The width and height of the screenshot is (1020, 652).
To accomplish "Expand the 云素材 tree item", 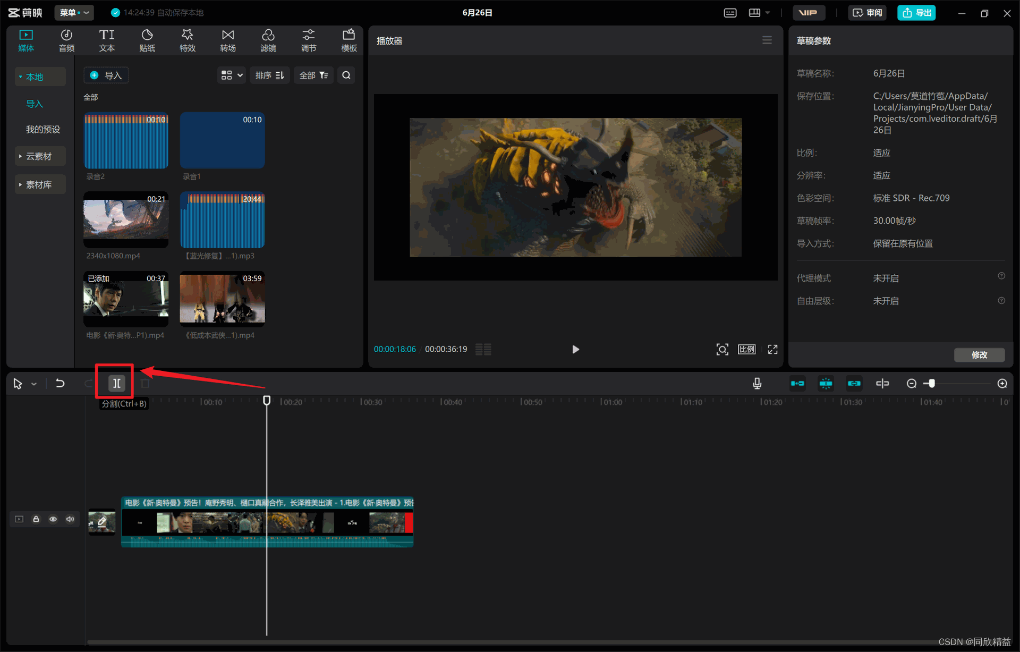I will (x=39, y=156).
